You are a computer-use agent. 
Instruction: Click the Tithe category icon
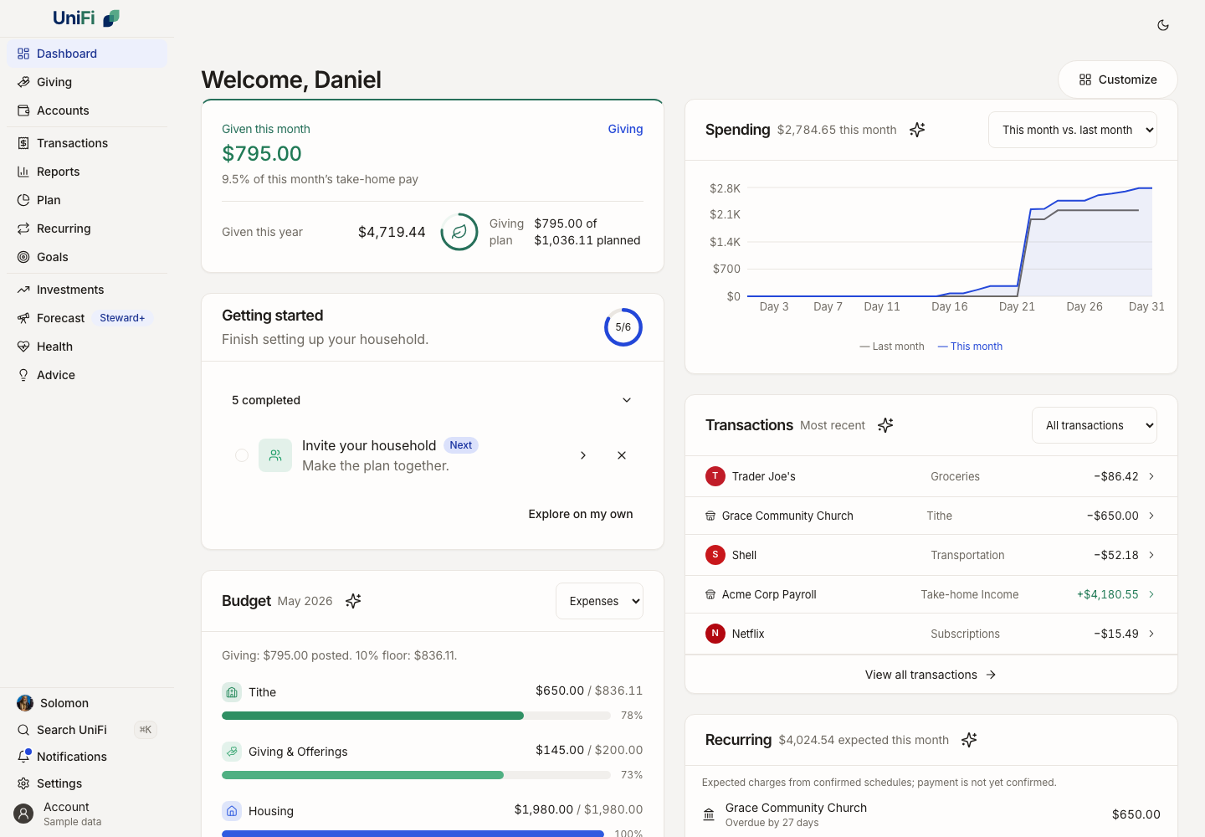click(232, 692)
